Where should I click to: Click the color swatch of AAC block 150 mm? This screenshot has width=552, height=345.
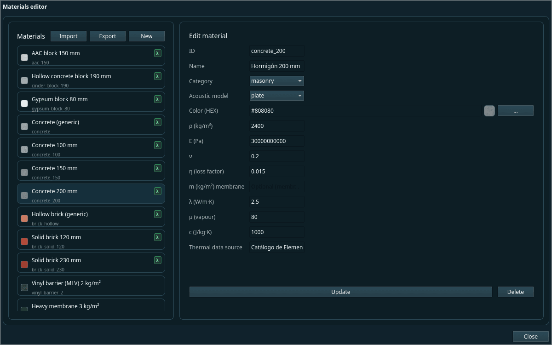tap(24, 57)
